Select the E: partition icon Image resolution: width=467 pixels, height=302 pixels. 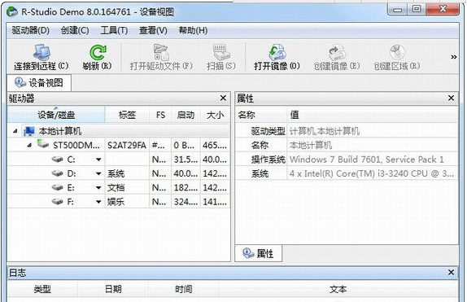[57, 187]
